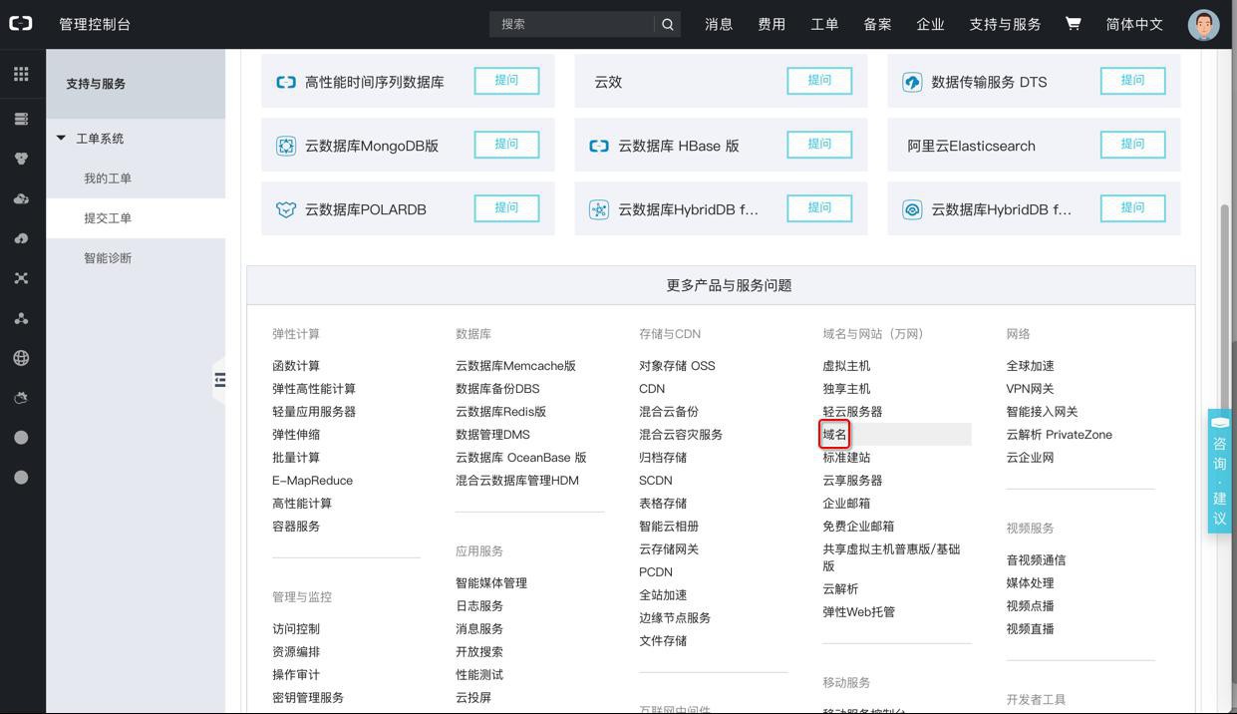
Task: Open the user avatar menu
Action: (1204, 24)
